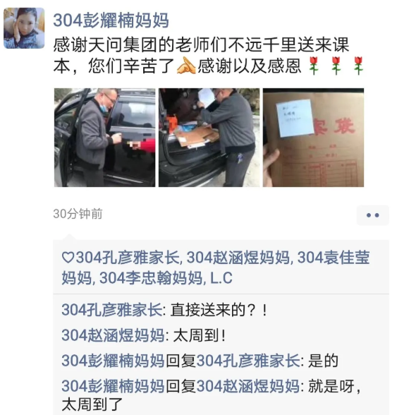Viewport: 397px width, 415px height.
Task: Open commenter 304赵涵煜妈妈 on 太周到 comment
Action: pyautogui.click(x=114, y=336)
